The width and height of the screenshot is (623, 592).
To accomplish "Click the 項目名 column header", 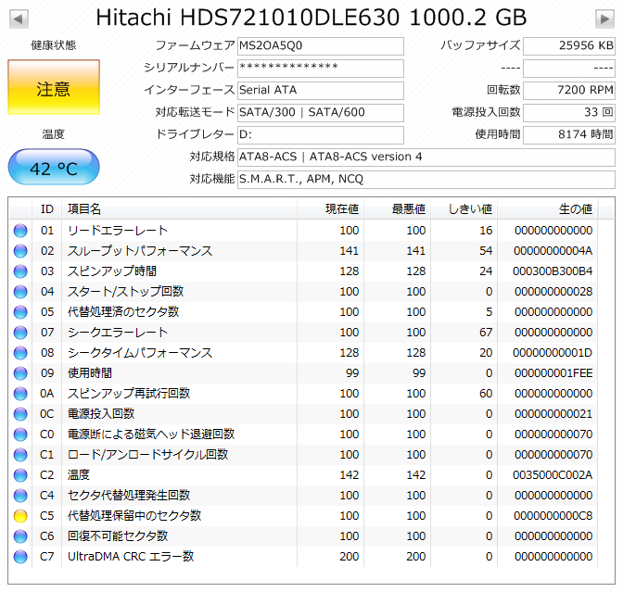I will [x=180, y=208].
